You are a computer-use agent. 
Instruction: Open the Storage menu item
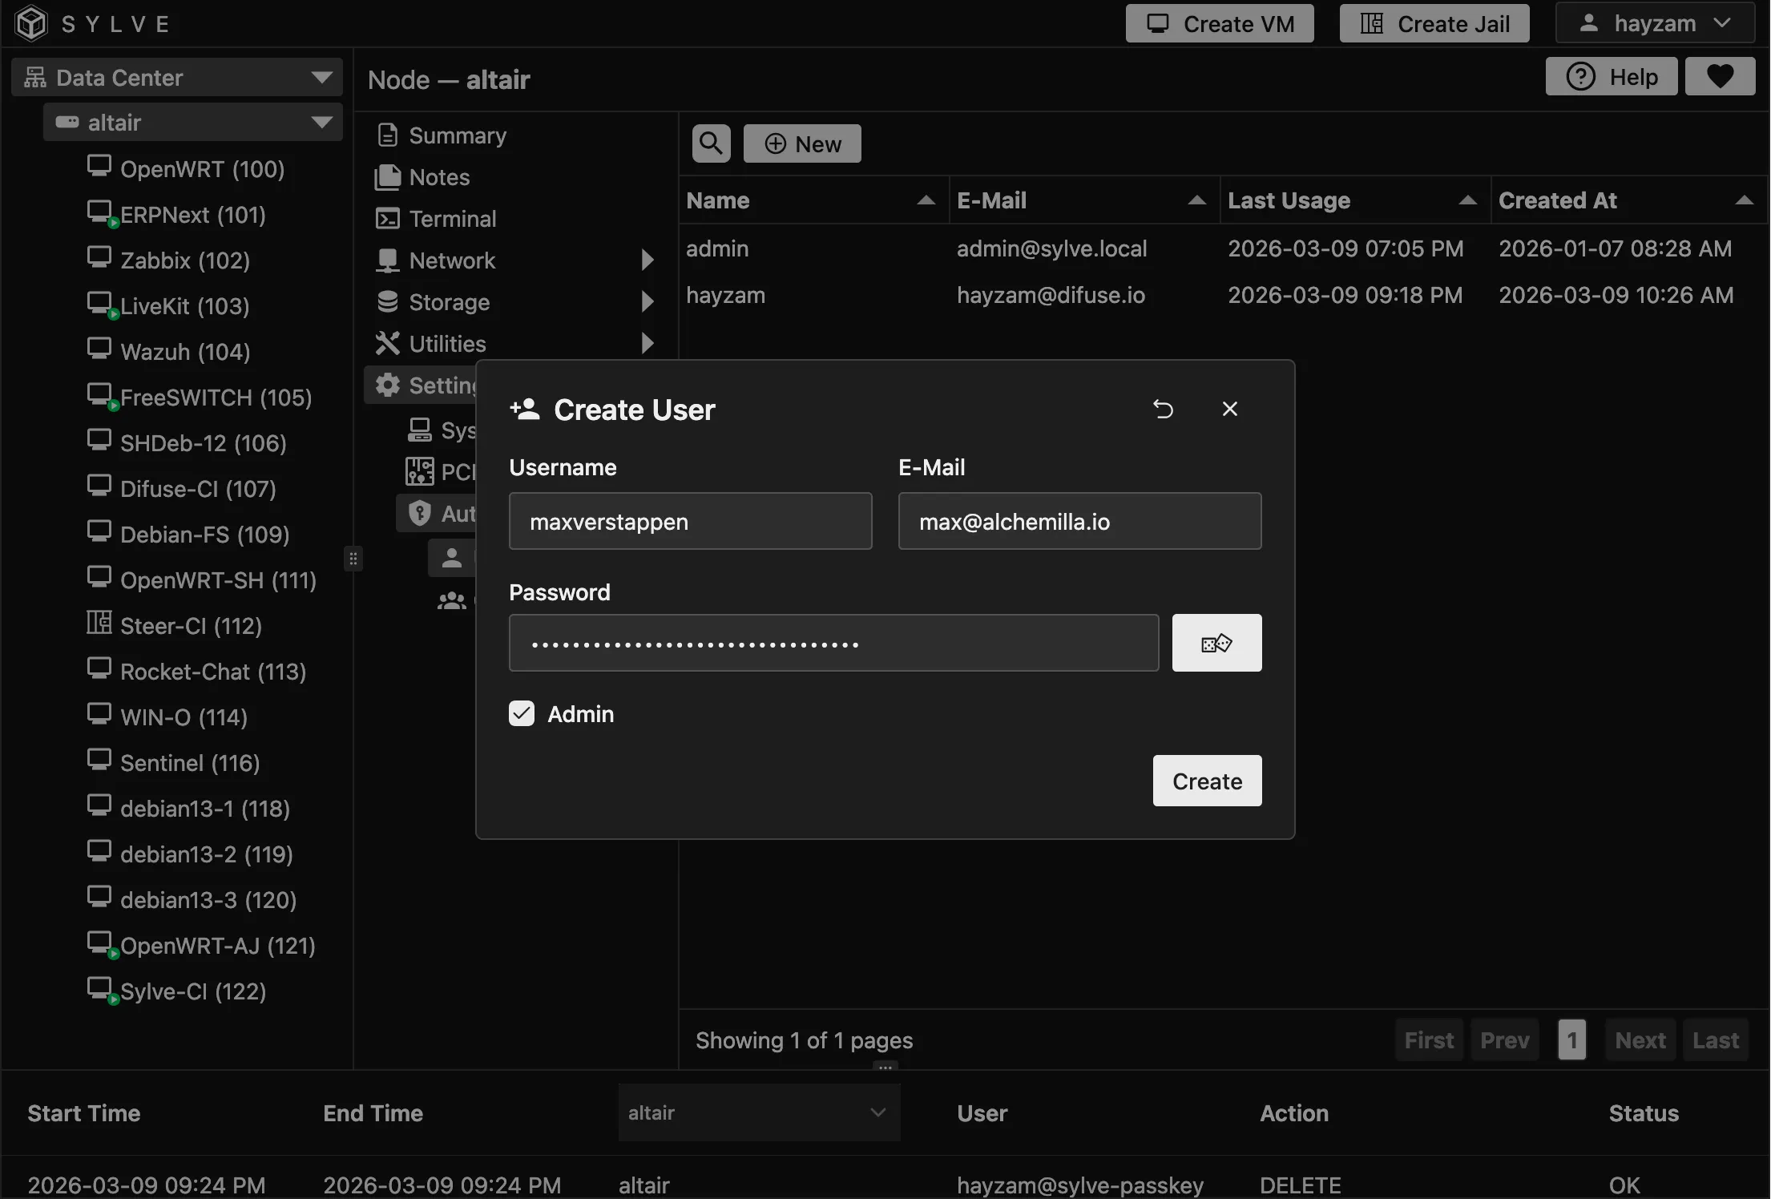coord(516,302)
